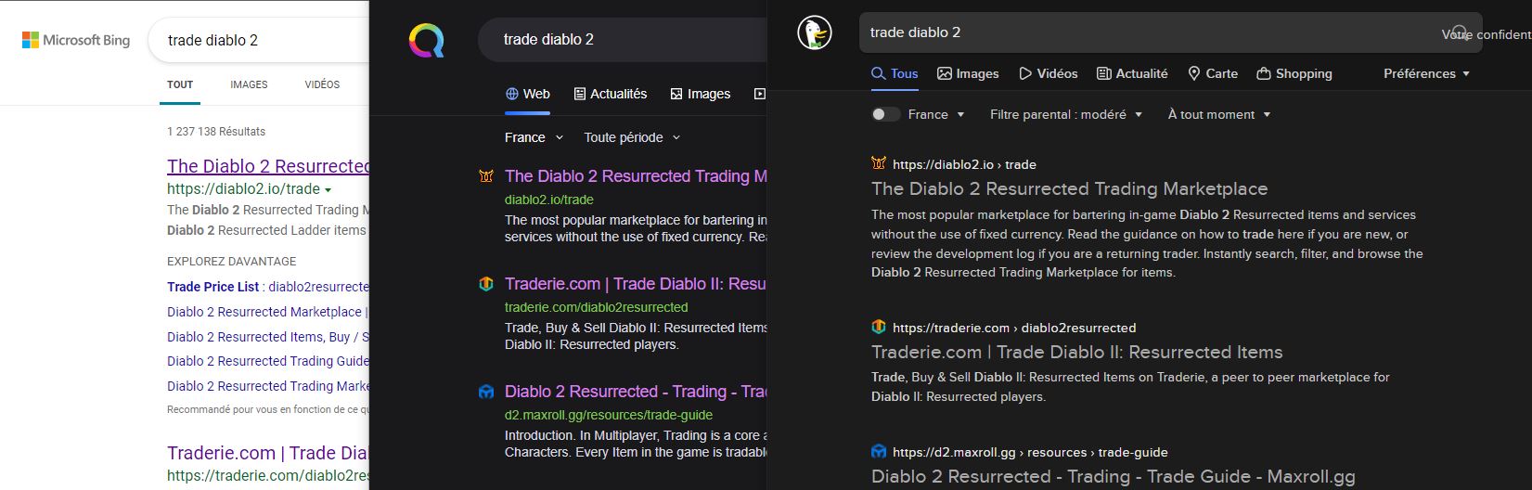Open the Filtre parental dropdown
The width and height of the screenshot is (1532, 490).
pyautogui.click(x=1065, y=114)
